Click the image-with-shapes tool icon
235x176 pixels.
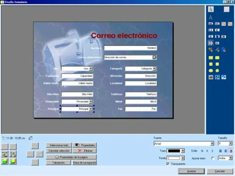(x=211, y=50)
